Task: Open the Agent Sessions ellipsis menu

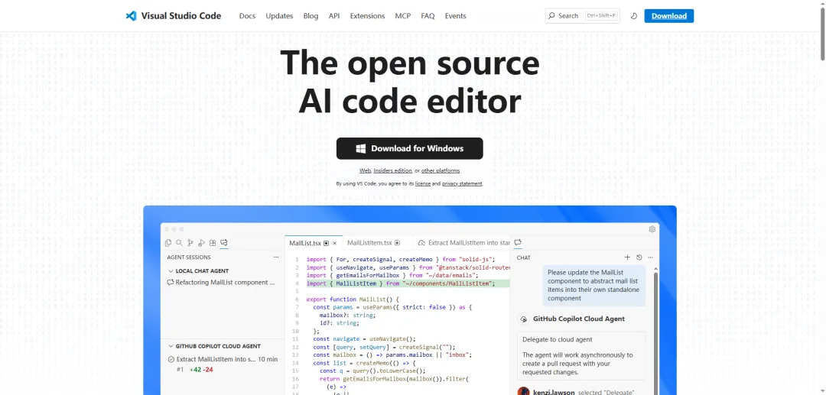Action: (276, 257)
